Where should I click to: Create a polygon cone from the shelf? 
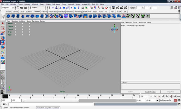pyautogui.click(x=23, y=16)
